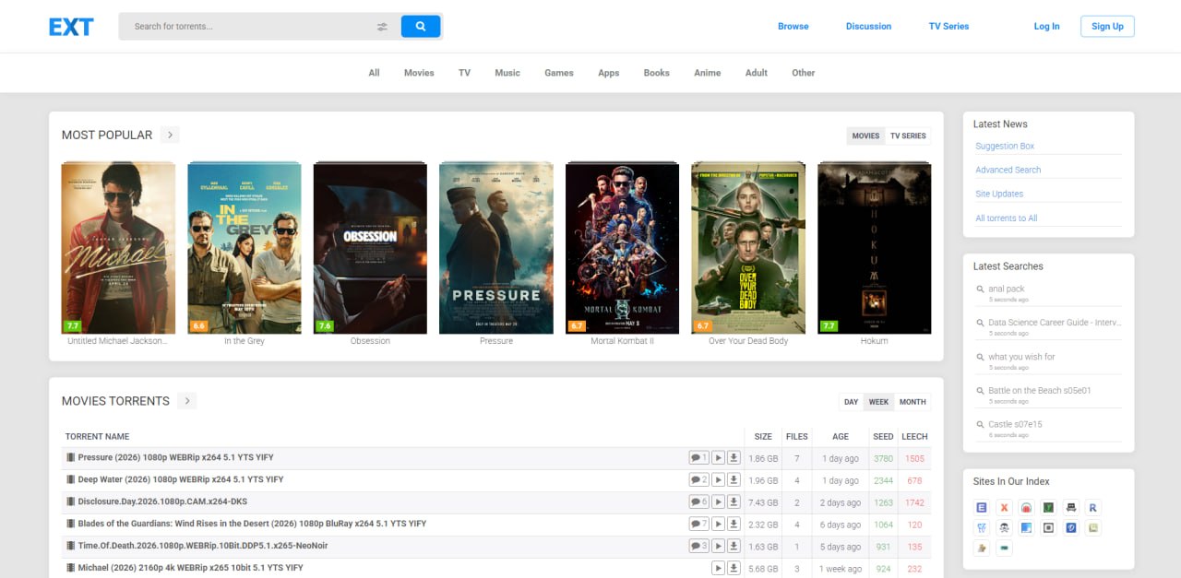The height and width of the screenshot is (578, 1181).
Task: Expand the Most Popular chevron
Action: pos(170,135)
